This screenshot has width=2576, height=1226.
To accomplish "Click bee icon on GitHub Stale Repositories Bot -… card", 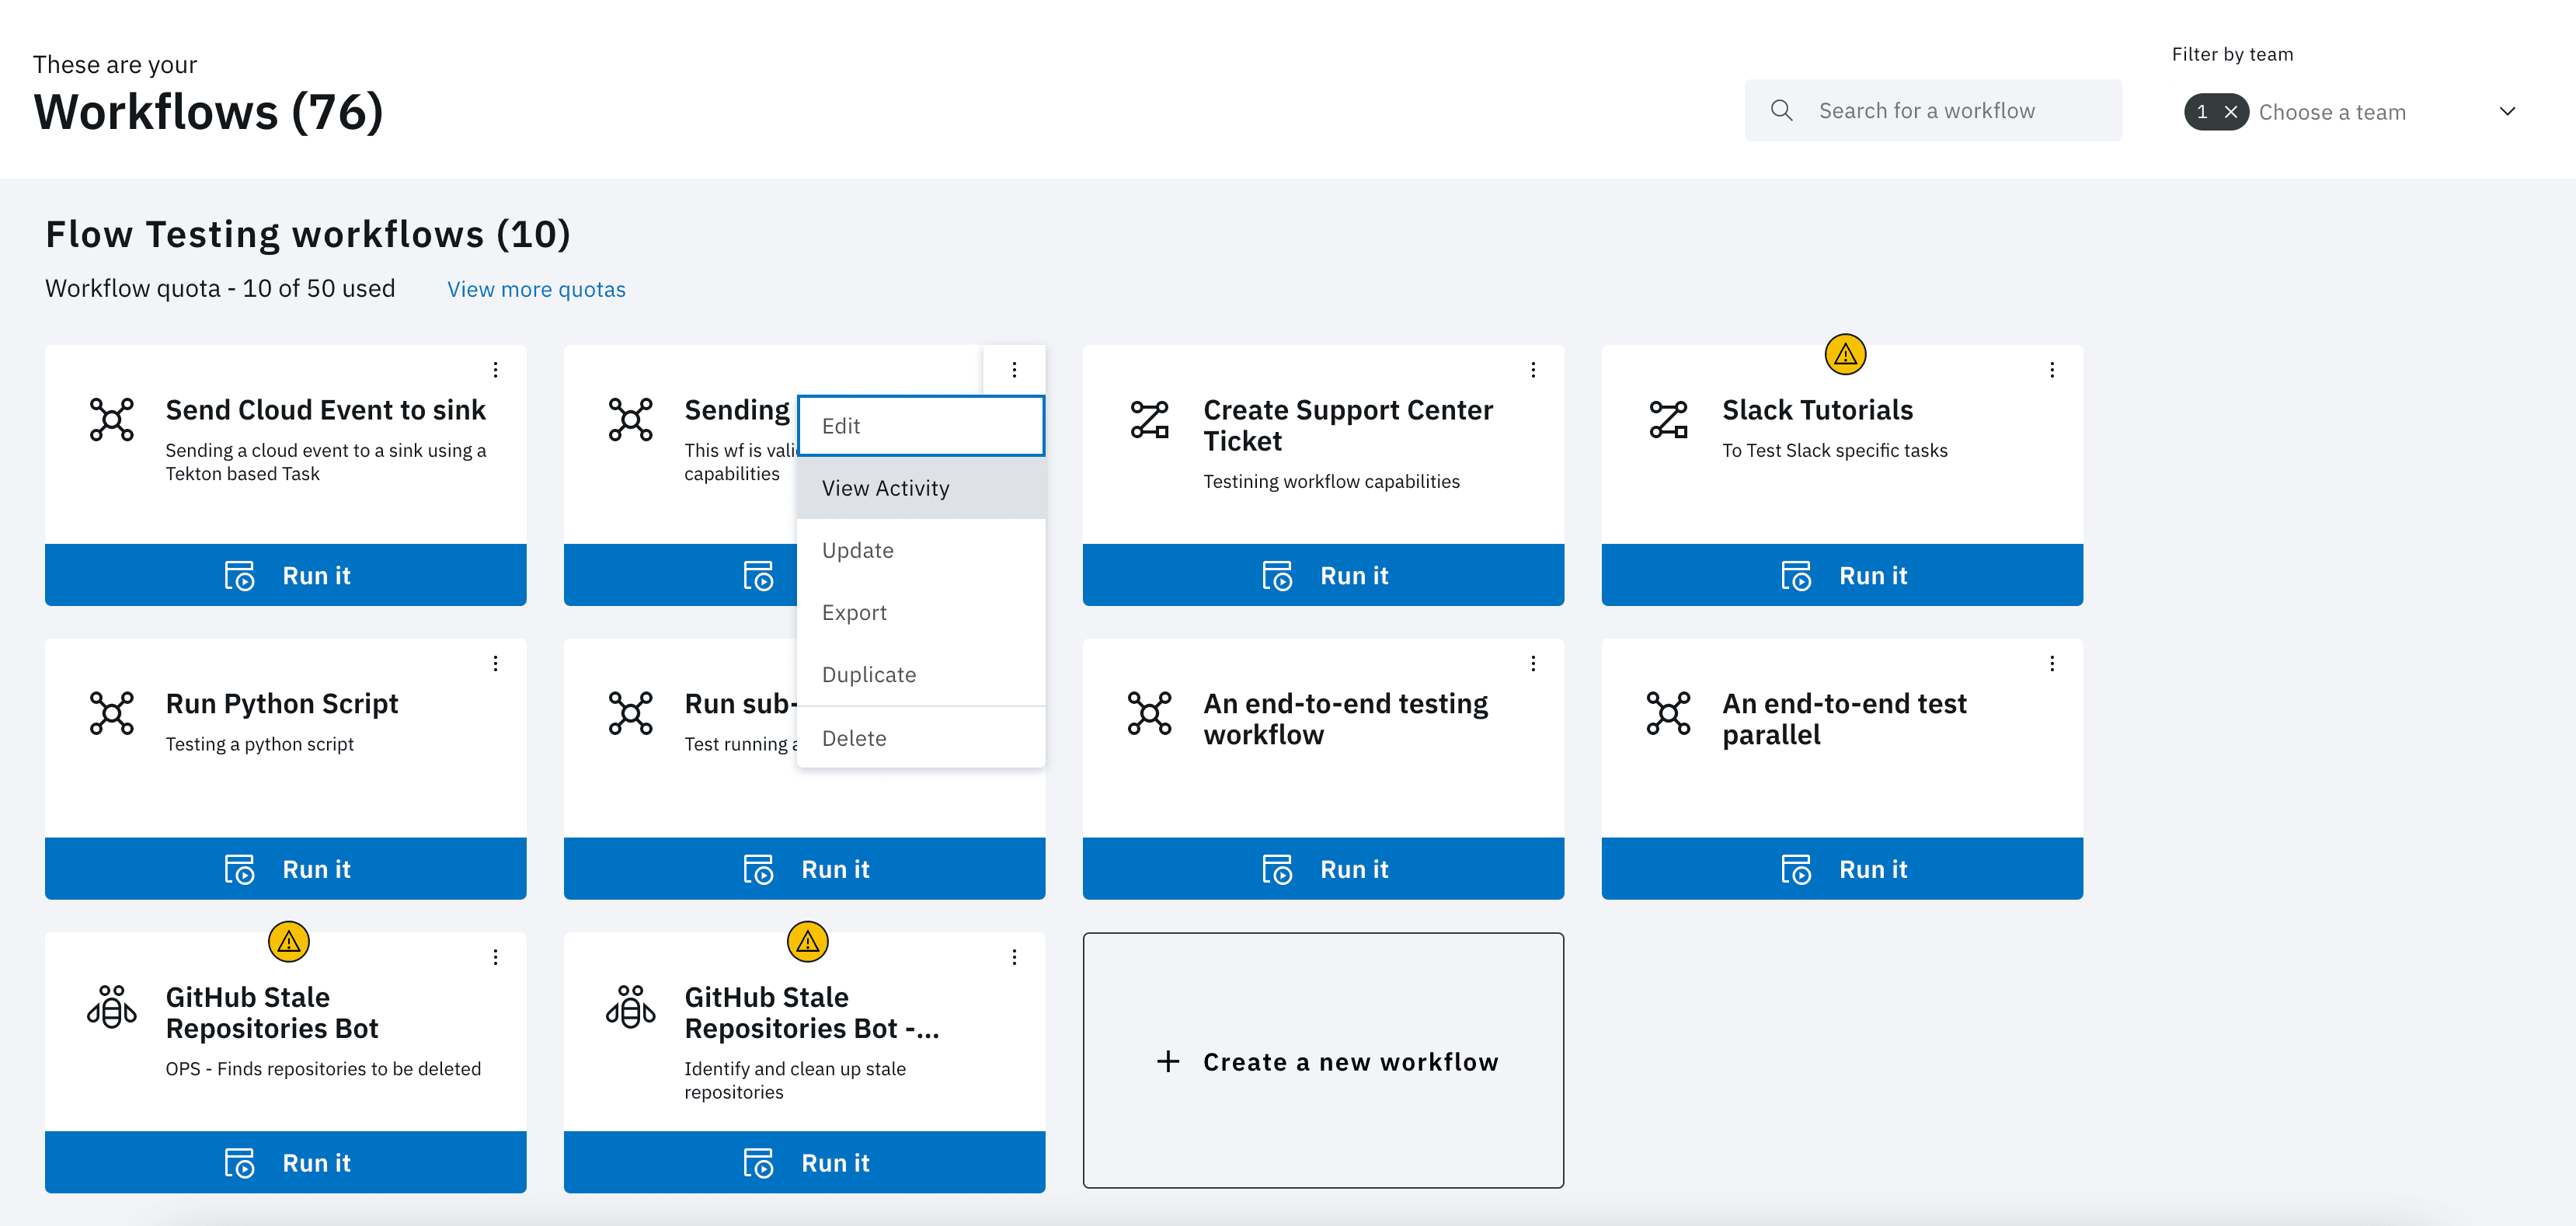I will point(630,1007).
